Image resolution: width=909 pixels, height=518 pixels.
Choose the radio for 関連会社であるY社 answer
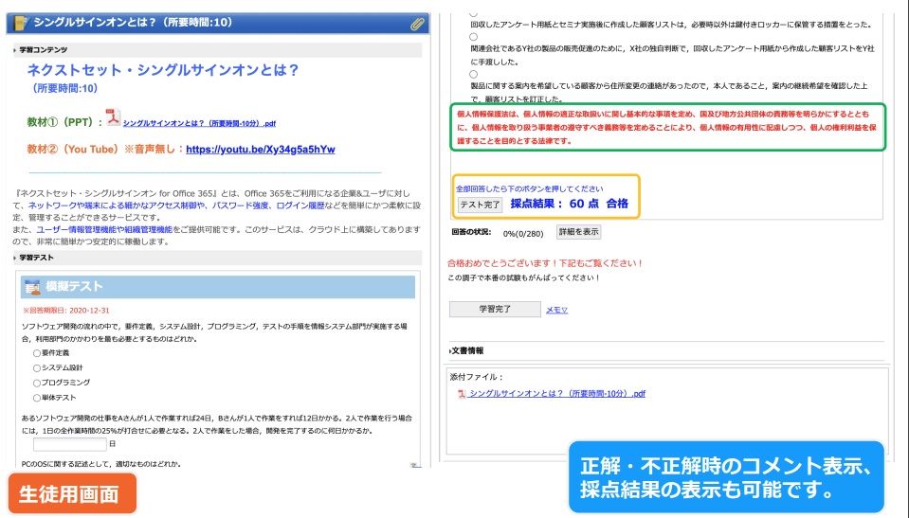tap(474, 37)
